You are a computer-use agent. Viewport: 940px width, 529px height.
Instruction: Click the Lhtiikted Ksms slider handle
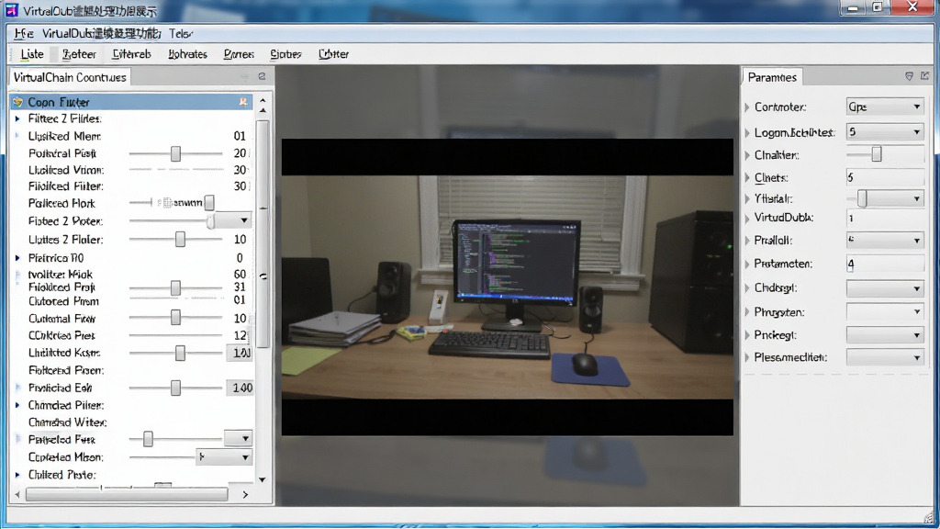(180, 353)
